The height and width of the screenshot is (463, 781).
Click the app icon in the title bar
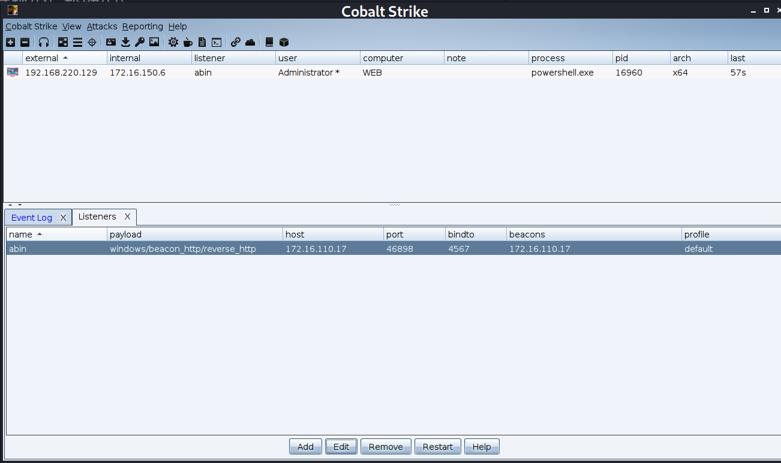12,10
